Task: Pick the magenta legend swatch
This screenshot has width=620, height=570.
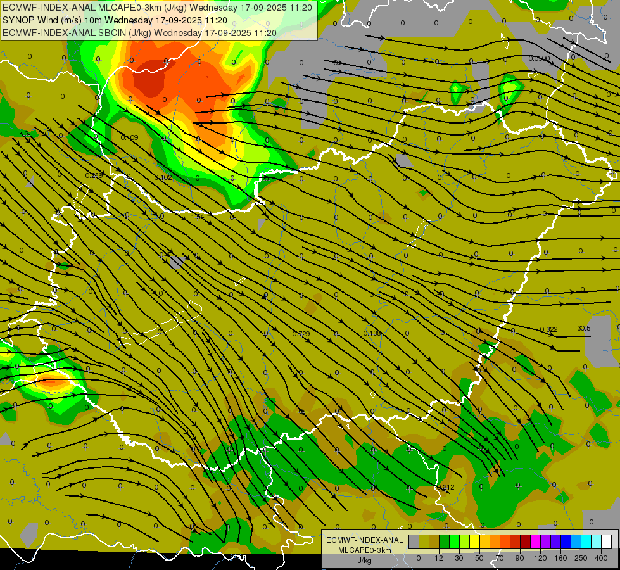Action: click(x=536, y=541)
